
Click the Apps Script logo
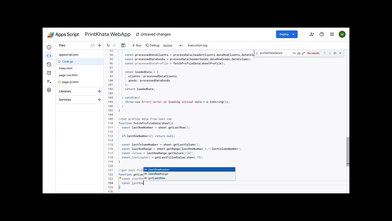coord(63,34)
